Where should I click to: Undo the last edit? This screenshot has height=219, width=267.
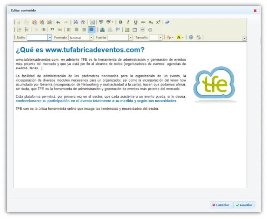click(58, 22)
